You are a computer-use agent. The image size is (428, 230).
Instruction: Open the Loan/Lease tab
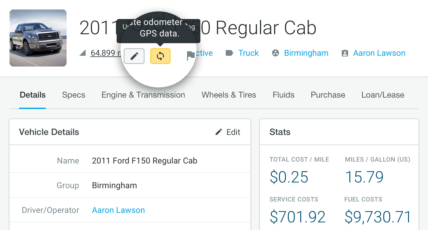tap(383, 95)
